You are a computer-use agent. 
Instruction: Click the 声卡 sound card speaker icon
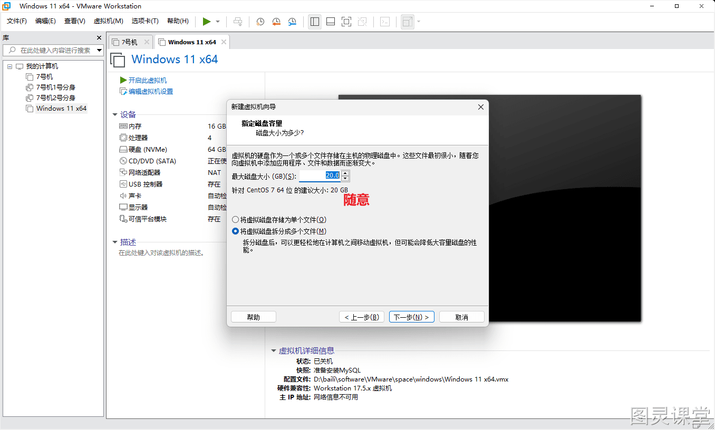(123, 196)
